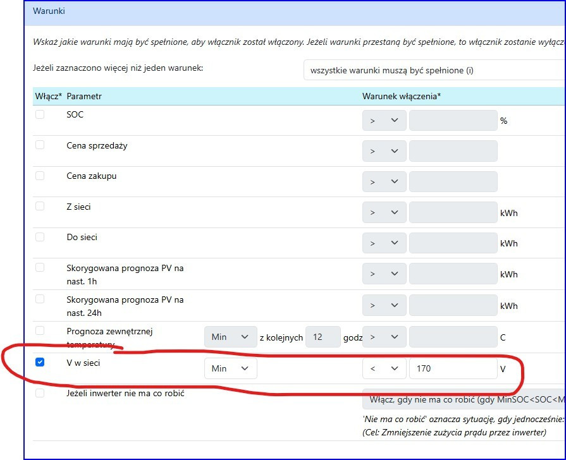Click the PV forecast 24h kWh input field

pyautogui.click(x=453, y=306)
